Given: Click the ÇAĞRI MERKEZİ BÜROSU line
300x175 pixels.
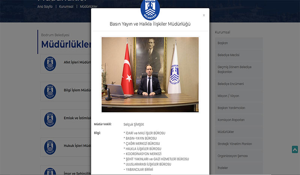Looking at the screenshot, I should coord(142,144).
